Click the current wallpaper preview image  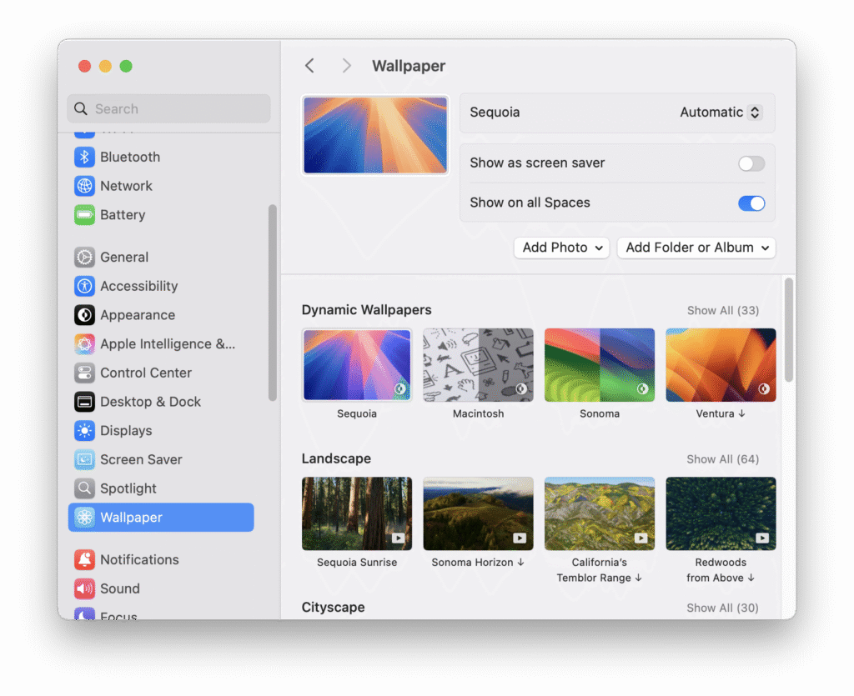pyautogui.click(x=375, y=136)
